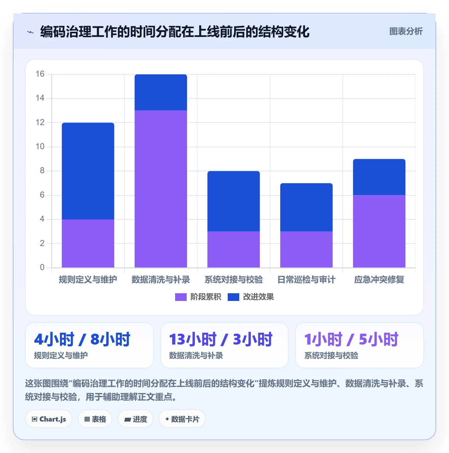Select the 进度 tag chip
The image size is (449, 453).
click(135, 419)
